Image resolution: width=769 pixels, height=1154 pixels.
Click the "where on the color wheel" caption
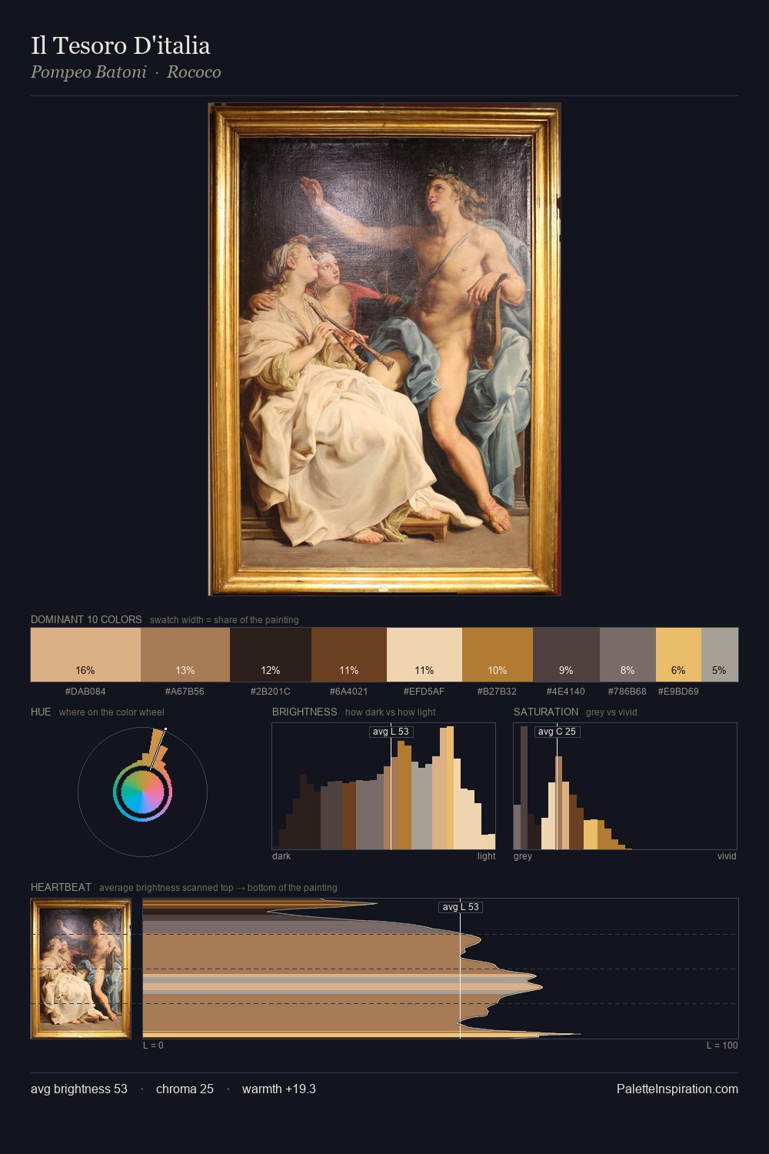pyautogui.click(x=112, y=712)
